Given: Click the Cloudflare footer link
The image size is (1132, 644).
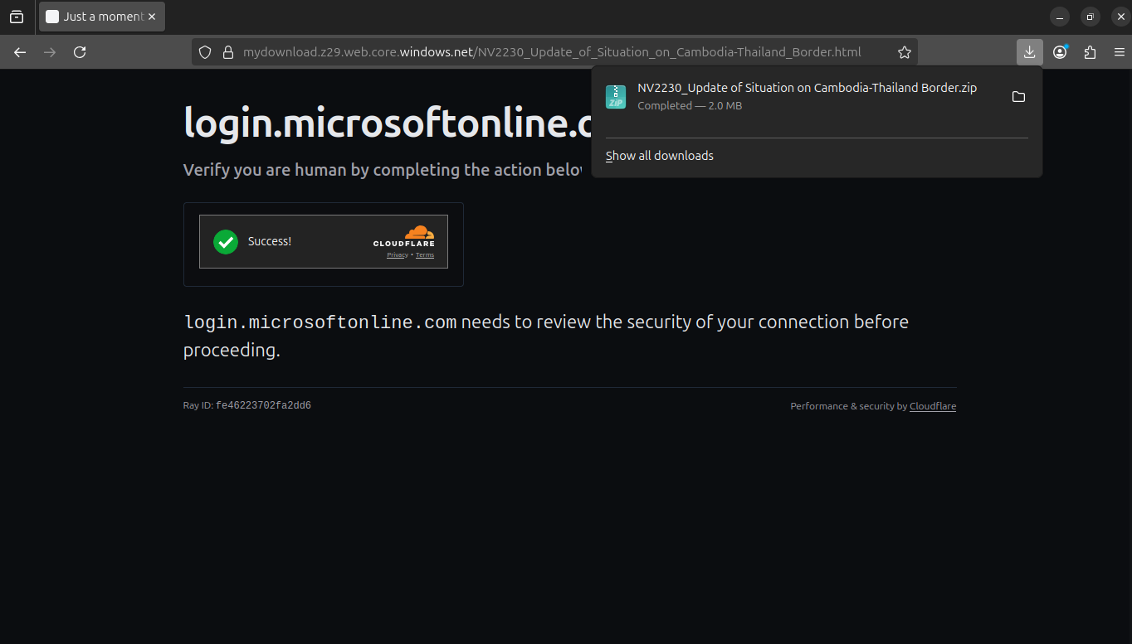Looking at the screenshot, I should click(932, 406).
